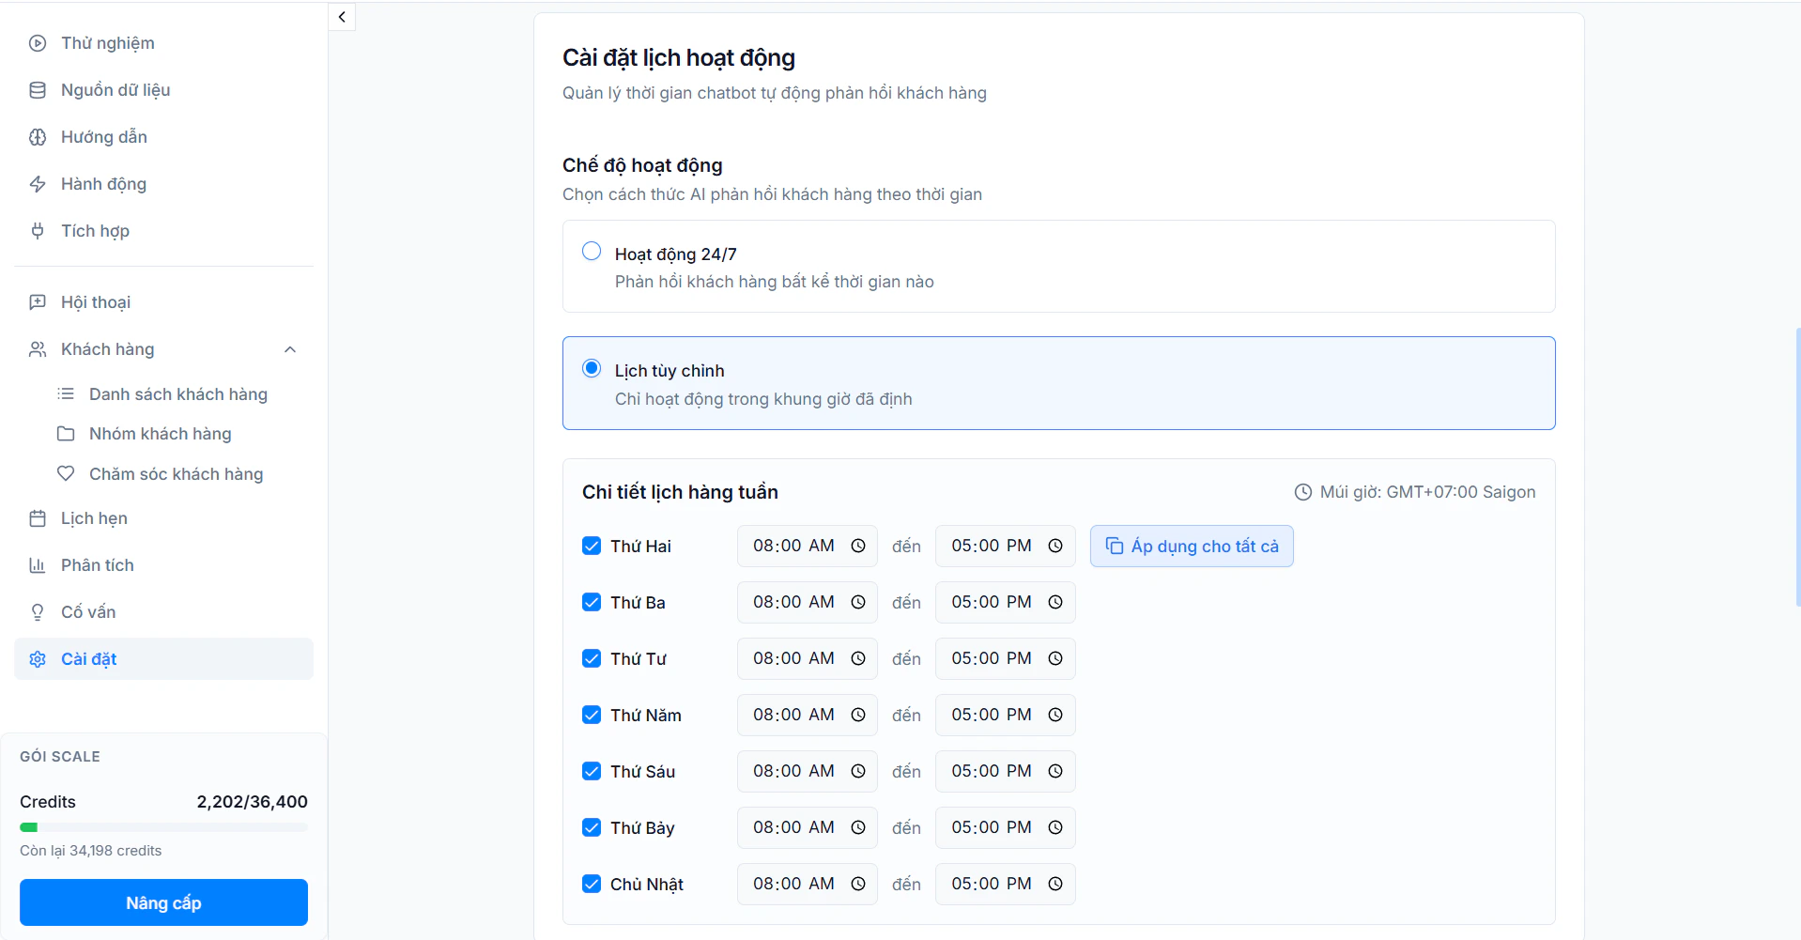The image size is (1801, 940).
Task: Open Thứ Bảy end time field 05:00 PM
Action: pyautogui.click(x=1005, y=827)
